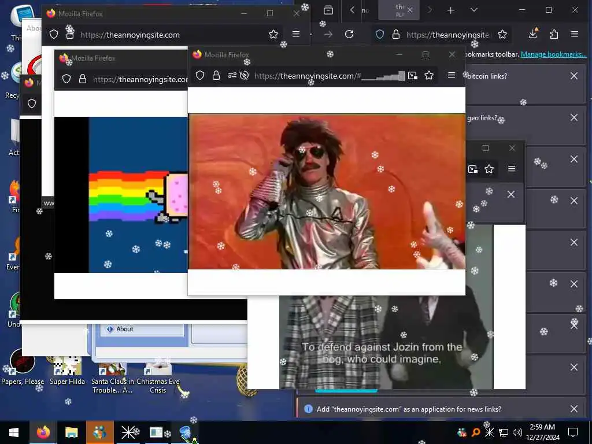
Task: Click the snowflake app on the taskbar
Action: click(x=128, y=432)
